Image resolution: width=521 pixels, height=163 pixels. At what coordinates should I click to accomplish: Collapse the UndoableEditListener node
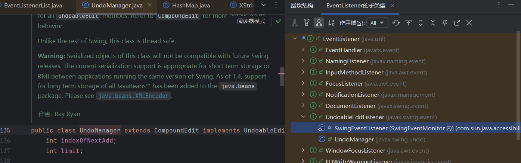[304, 117]
